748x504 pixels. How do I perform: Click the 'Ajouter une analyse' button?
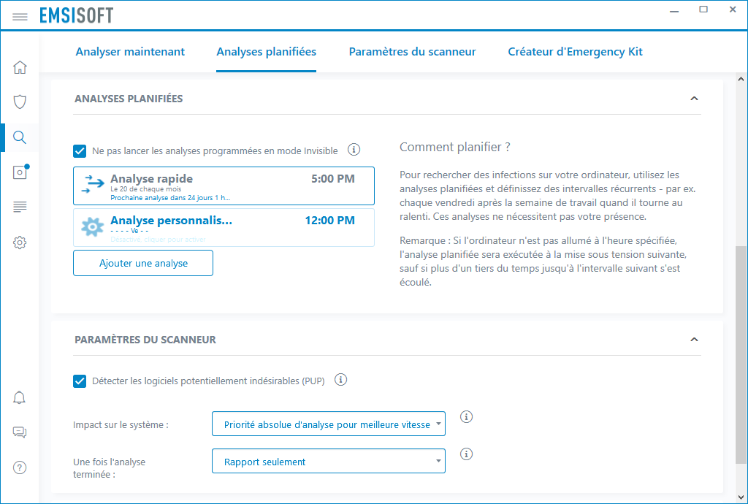click(143, 263)
